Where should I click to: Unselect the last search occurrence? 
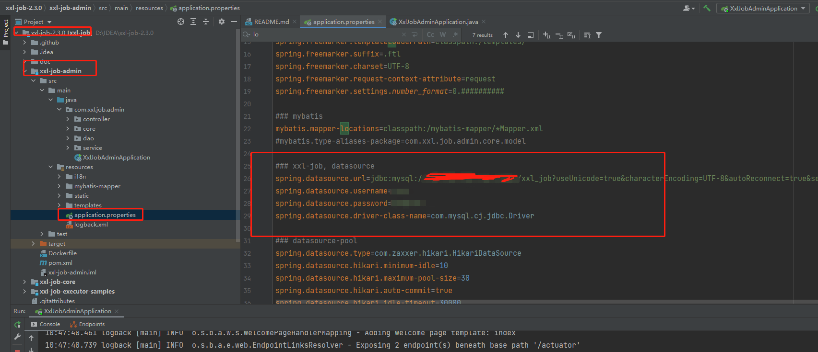click(x=559, y=35)
